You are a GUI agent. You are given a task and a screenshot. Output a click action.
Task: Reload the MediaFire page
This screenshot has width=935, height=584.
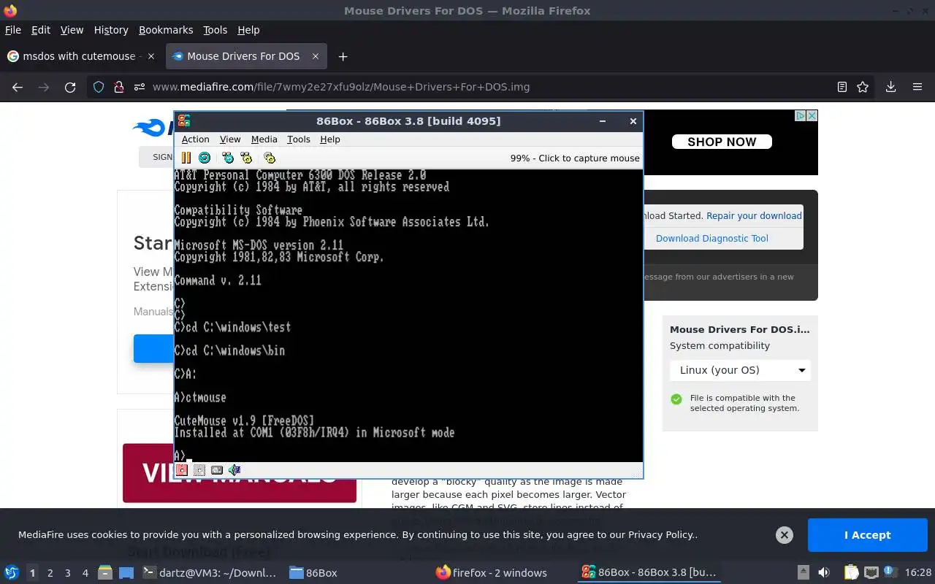point(70,87)
